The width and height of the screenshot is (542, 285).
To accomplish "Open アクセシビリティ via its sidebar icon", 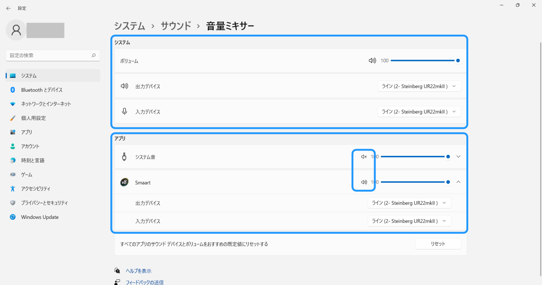I will [13, 189].
